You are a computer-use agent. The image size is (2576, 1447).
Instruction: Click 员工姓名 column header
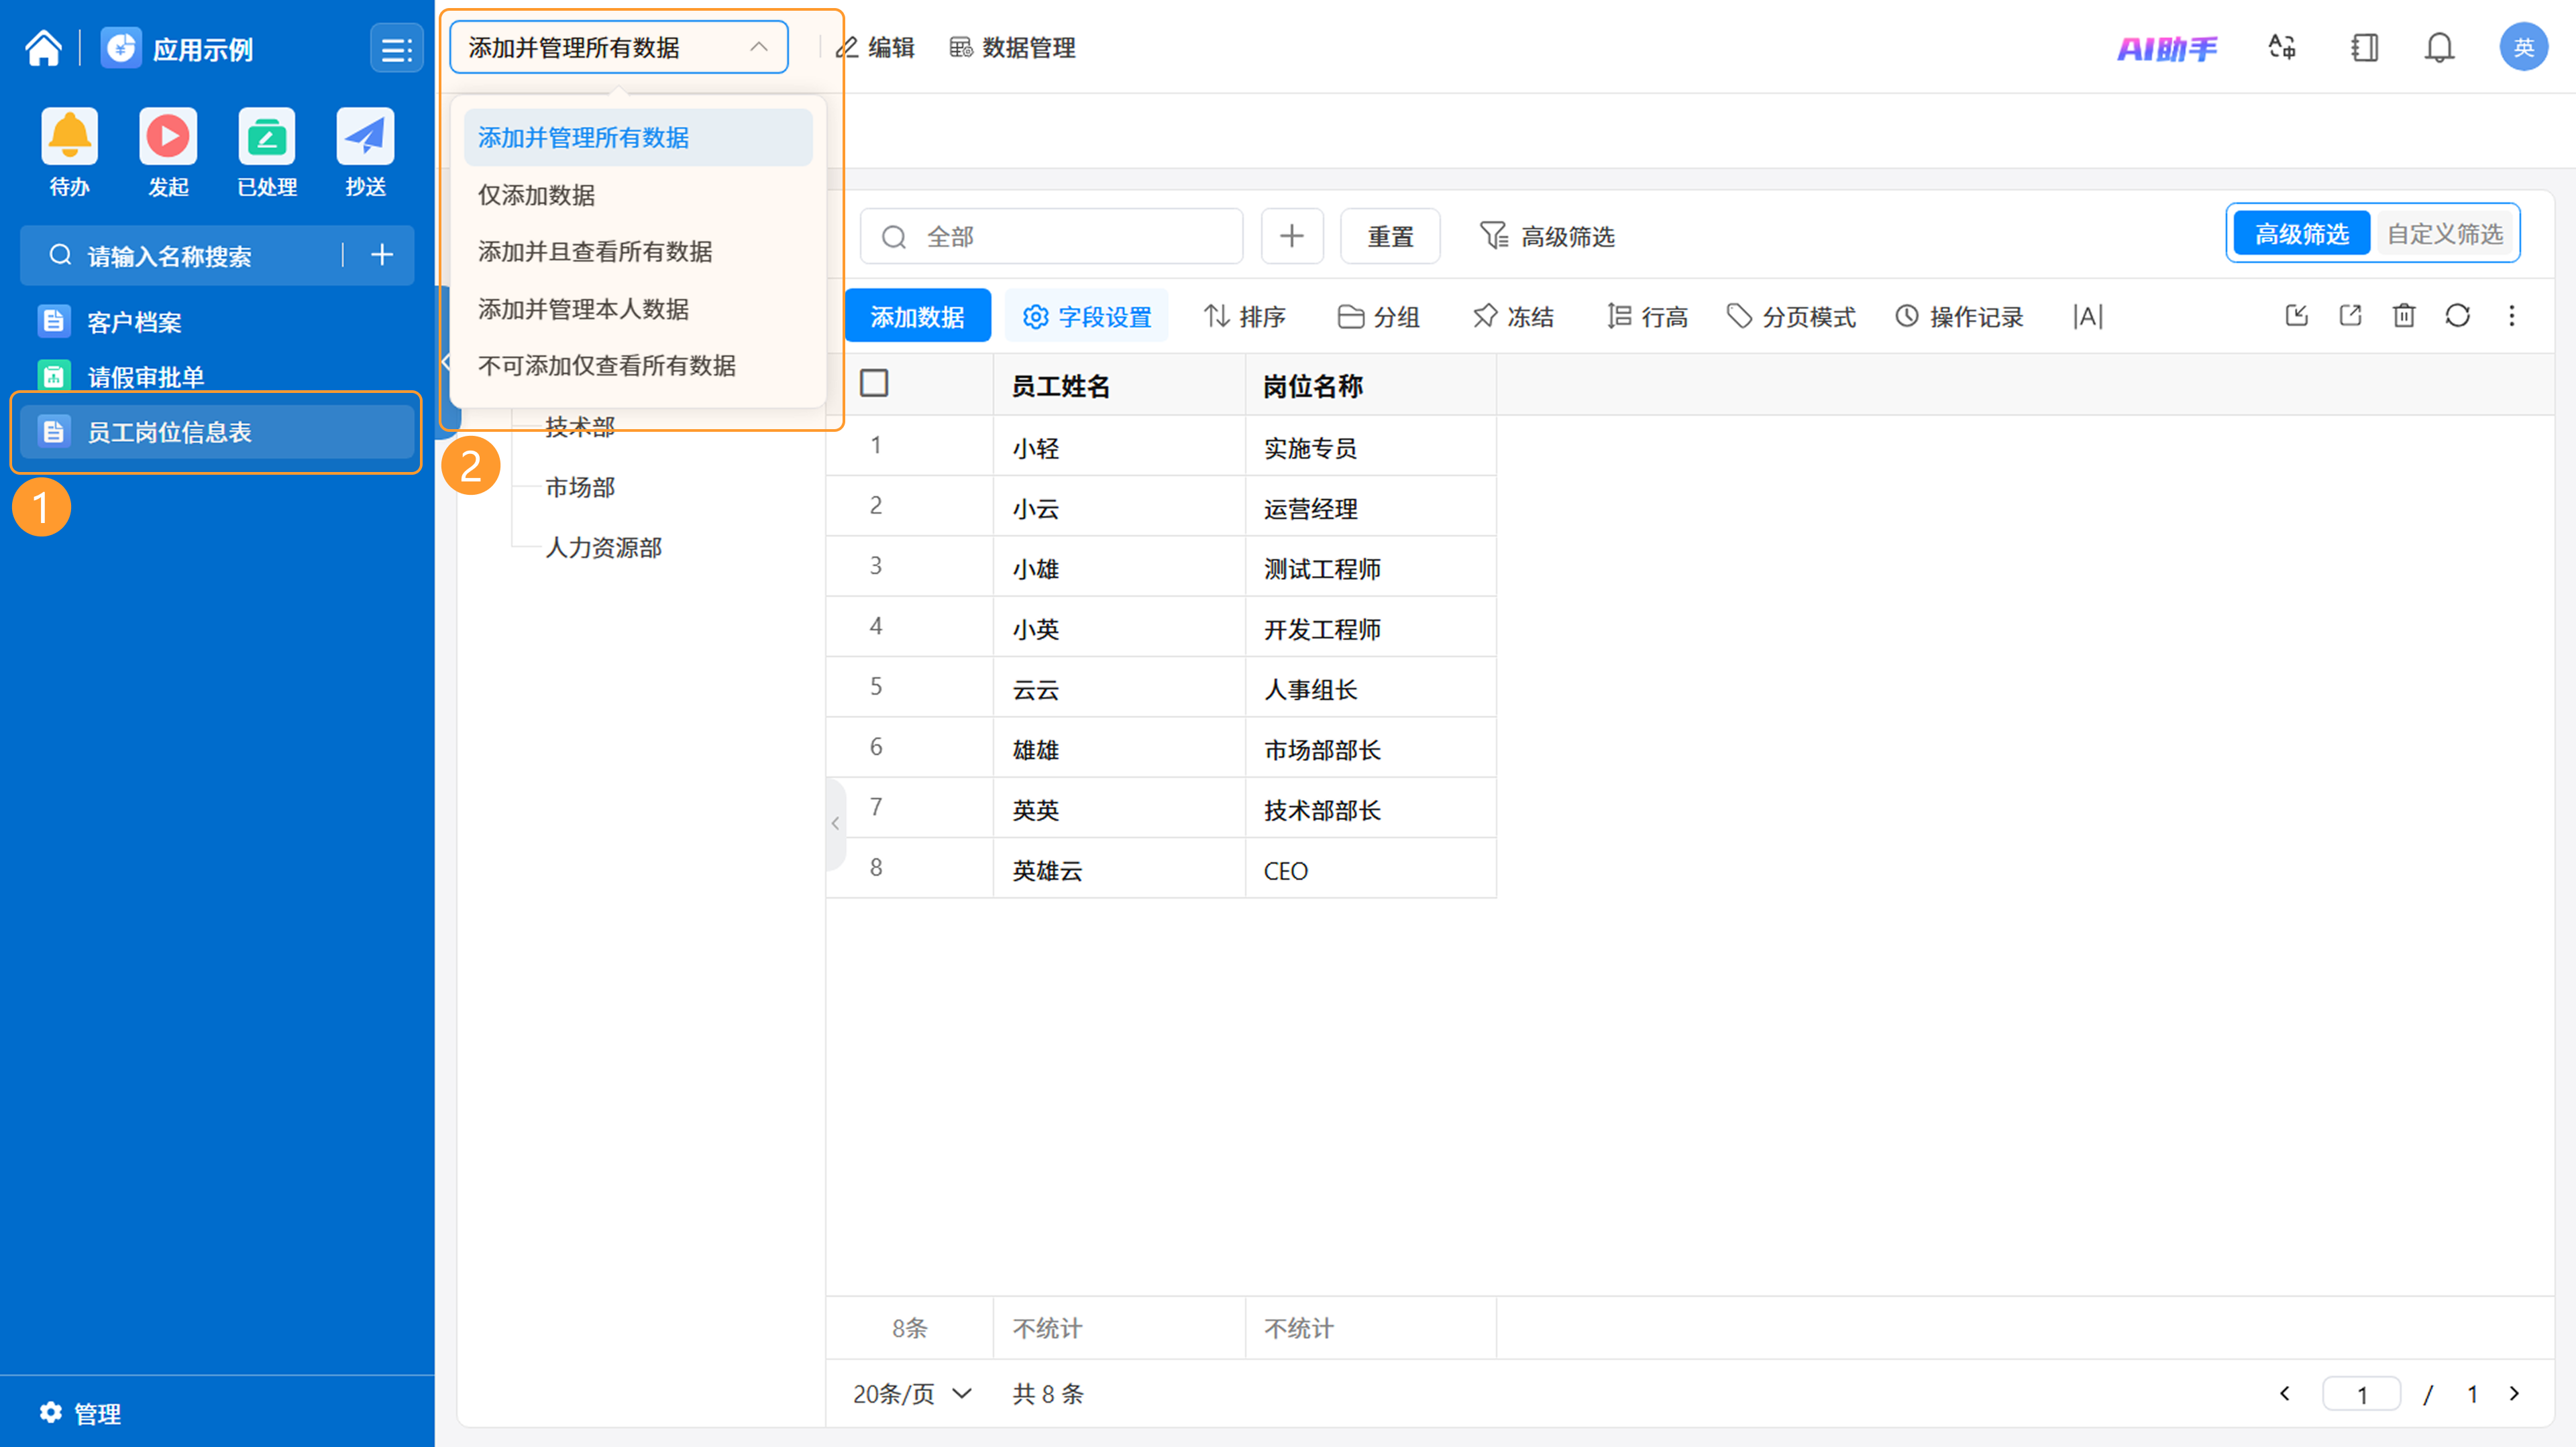[1119, 386]
